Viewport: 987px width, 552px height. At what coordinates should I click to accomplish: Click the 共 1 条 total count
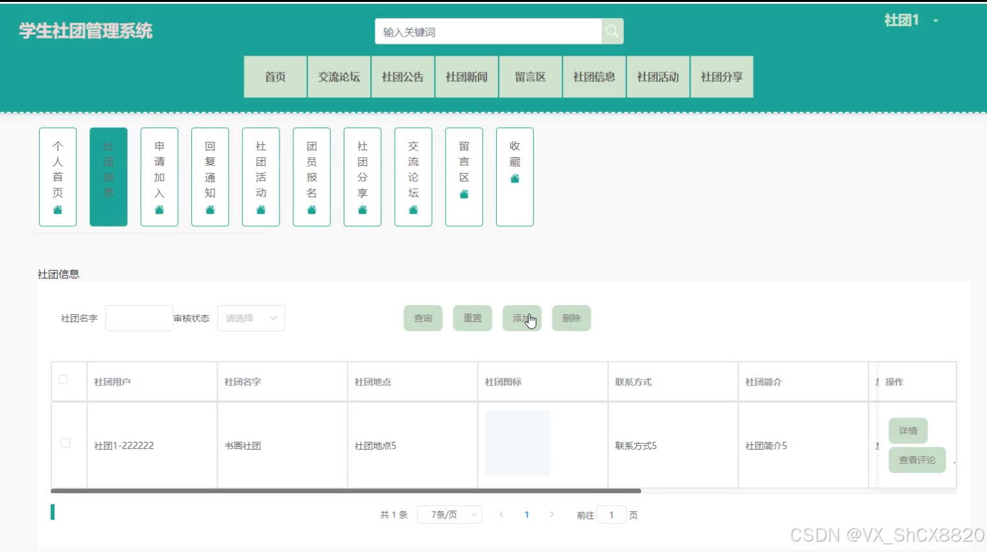pyautogui.click(x=394, y=515)
